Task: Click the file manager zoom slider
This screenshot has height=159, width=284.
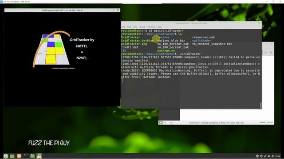Action: tap(266, 123)
